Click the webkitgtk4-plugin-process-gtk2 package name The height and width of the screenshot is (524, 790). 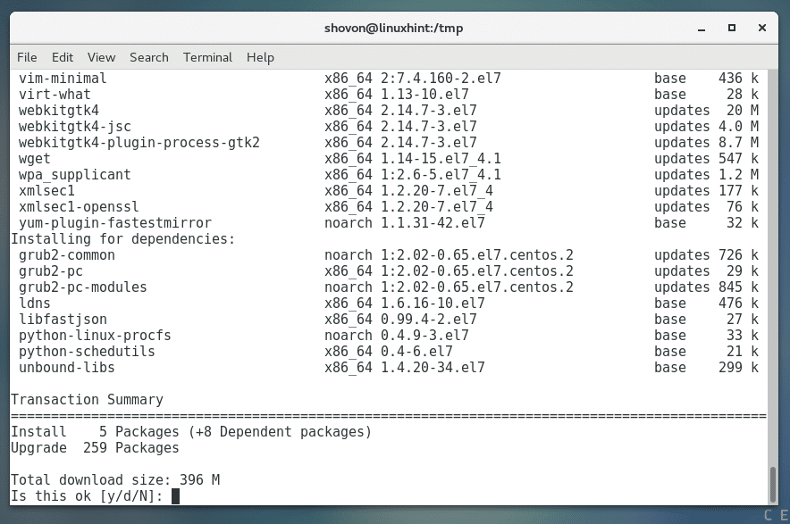click(139, 143)
